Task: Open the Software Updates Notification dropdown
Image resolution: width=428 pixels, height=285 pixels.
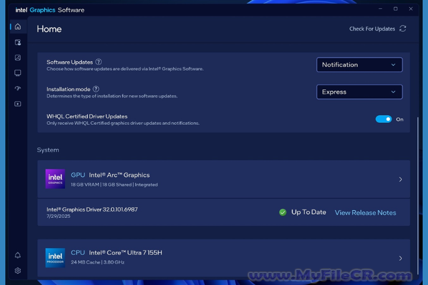Action: (x=359, y=65)
